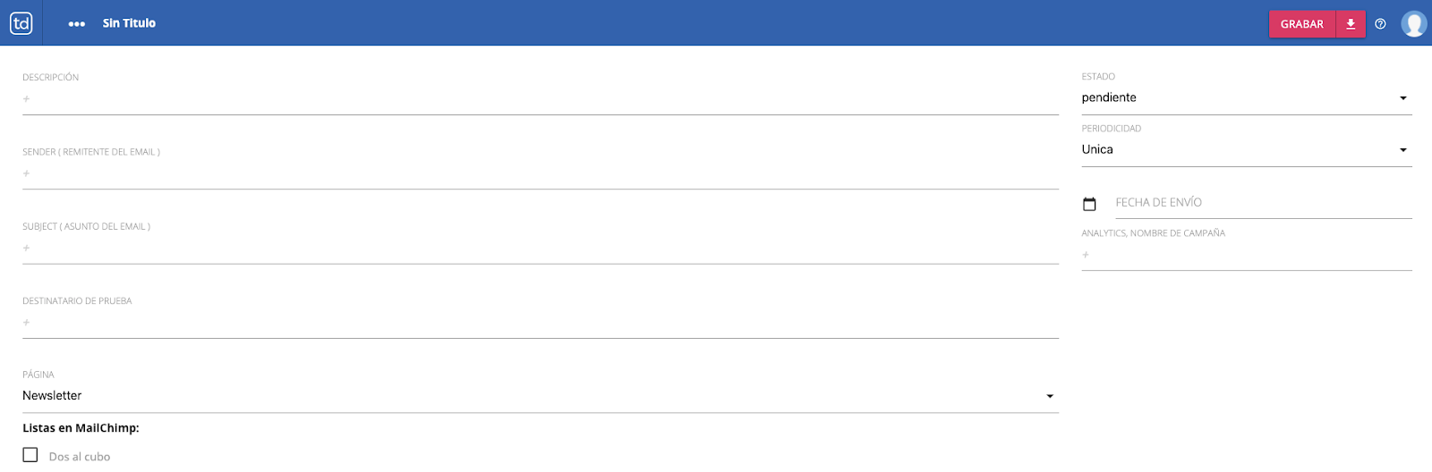The image size is (1432, 472).
Task: Click the td logo icon
Action: [21, 23]
